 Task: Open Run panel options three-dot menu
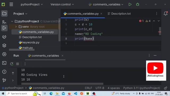[x=149, y=55]
